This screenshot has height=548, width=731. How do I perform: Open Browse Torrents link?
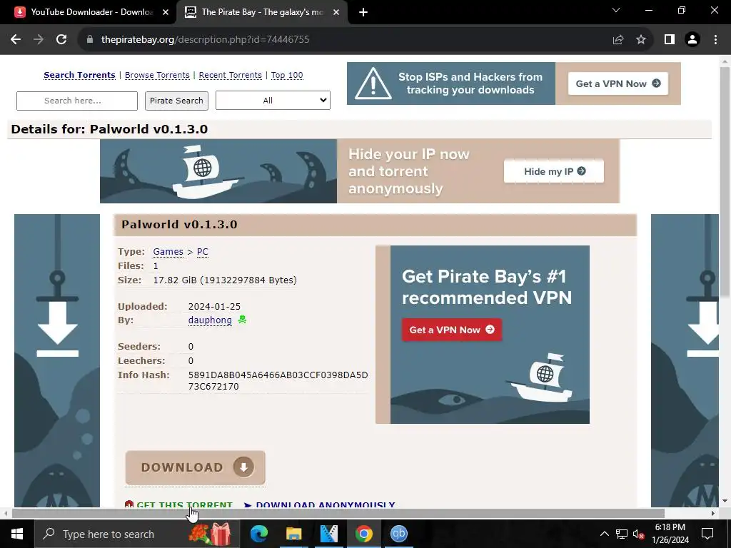(157, 75)
